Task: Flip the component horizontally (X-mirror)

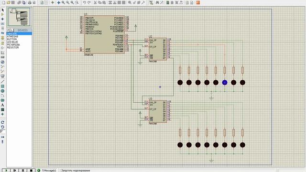Action: coord(2,137)
